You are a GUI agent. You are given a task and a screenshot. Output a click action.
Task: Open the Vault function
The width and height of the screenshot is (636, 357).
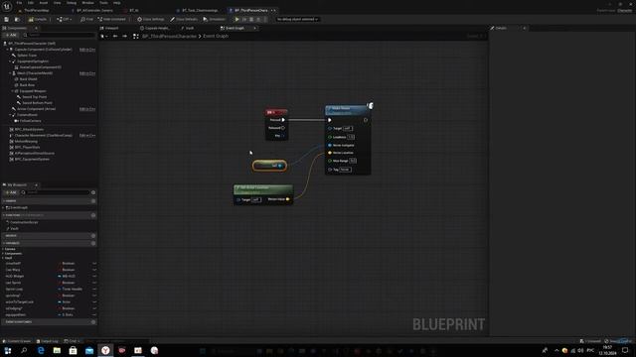pos(14,229)
